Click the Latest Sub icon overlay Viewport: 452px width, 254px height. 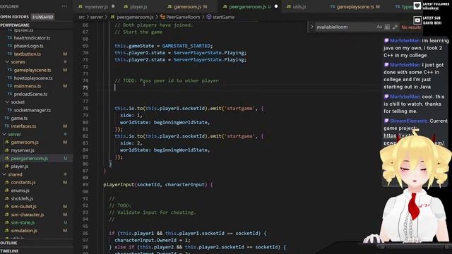(417, 20)
